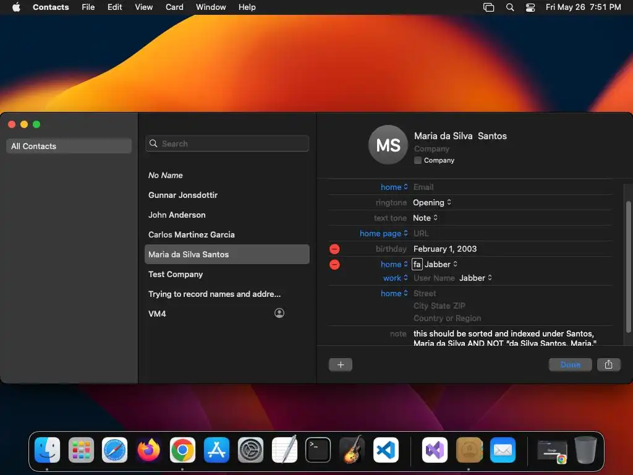This screenshot has width=633, height=475.
Task: Remove the birthday field with red minus
Action: [x=334, y=249]
